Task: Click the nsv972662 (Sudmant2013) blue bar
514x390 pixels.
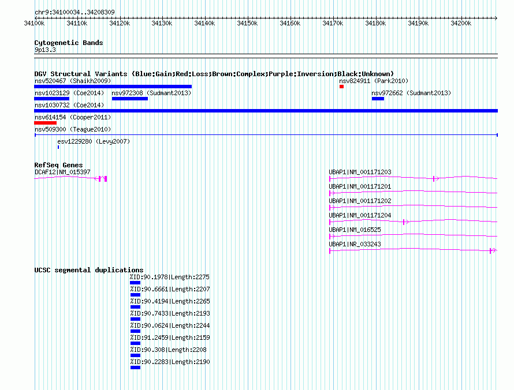Action: (378, 99)
